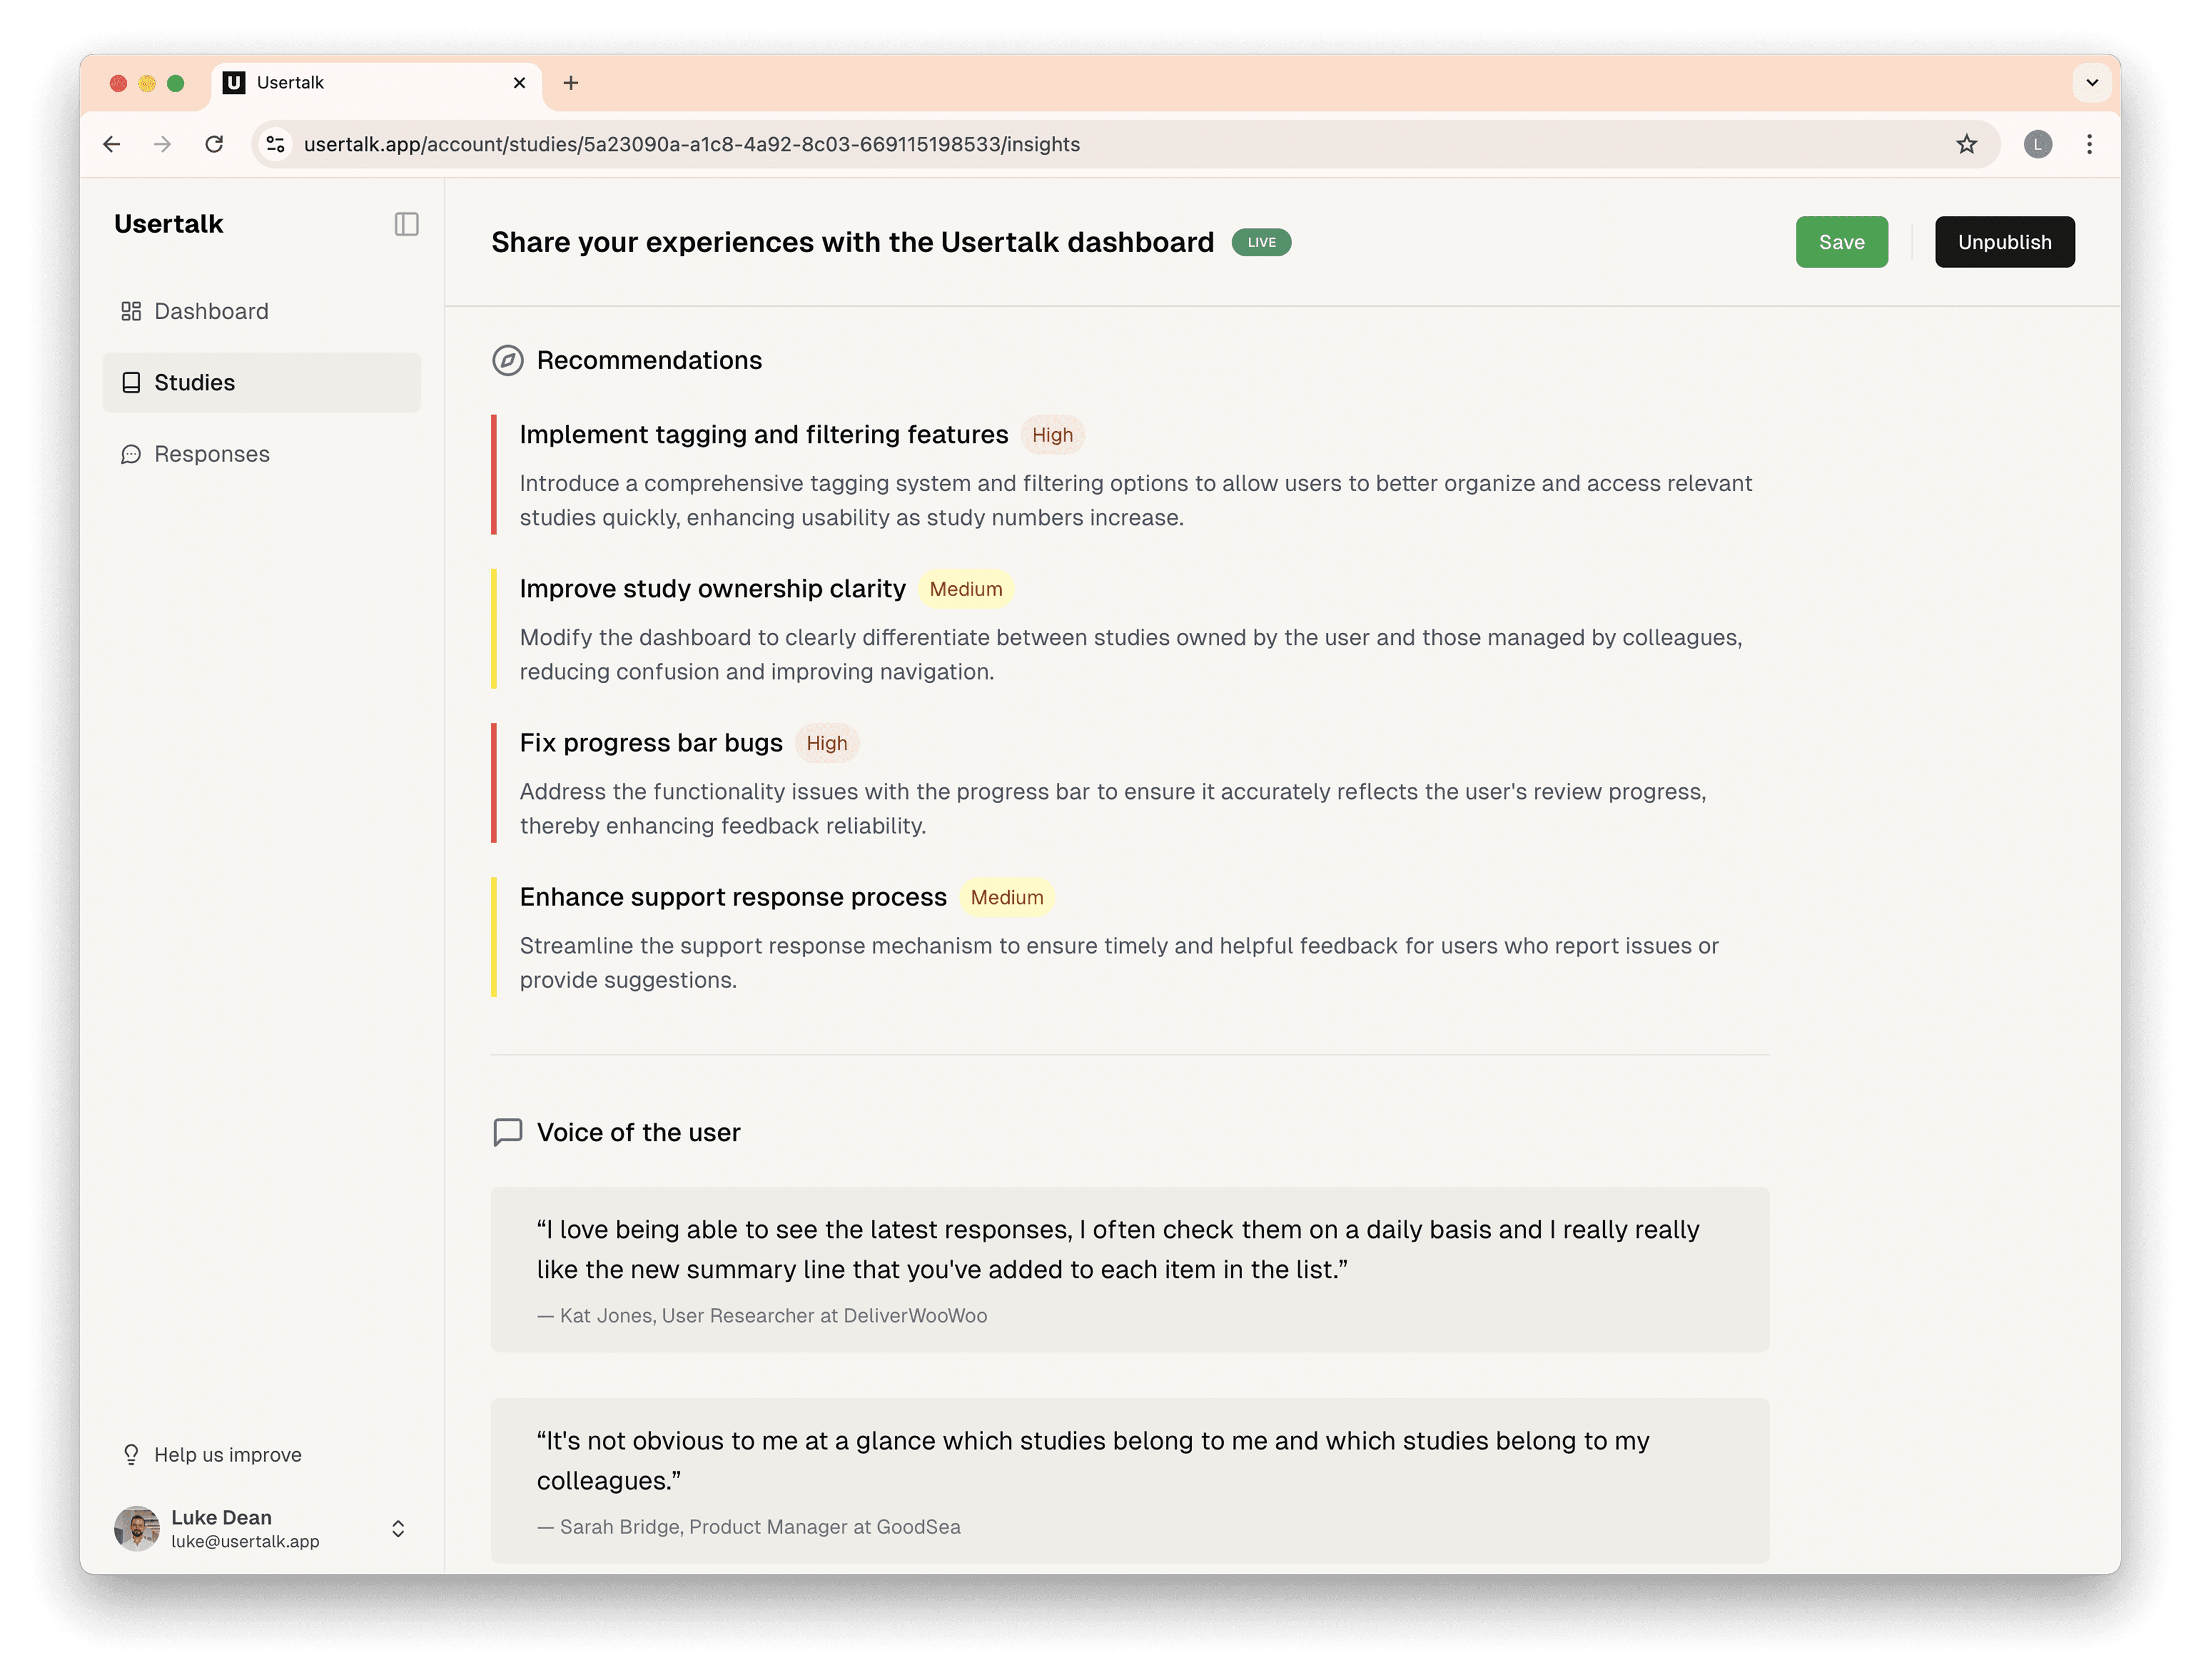The height and width of the screenshot is (1680, 2201).
Task: Click the Studies book icon
Action: [131, 383]
